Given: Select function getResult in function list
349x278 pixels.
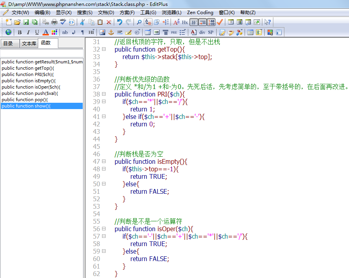Looking at the screenshot, I should pyautogui.click(x=42, y=62).
